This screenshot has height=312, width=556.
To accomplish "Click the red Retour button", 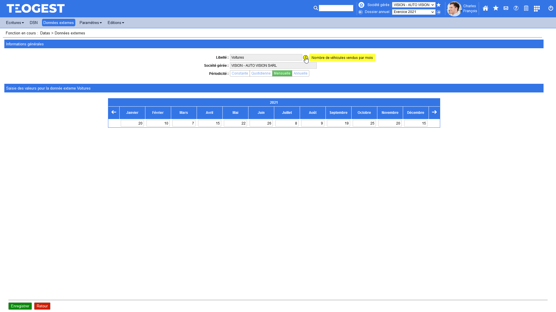I will [x=42, y=306].
